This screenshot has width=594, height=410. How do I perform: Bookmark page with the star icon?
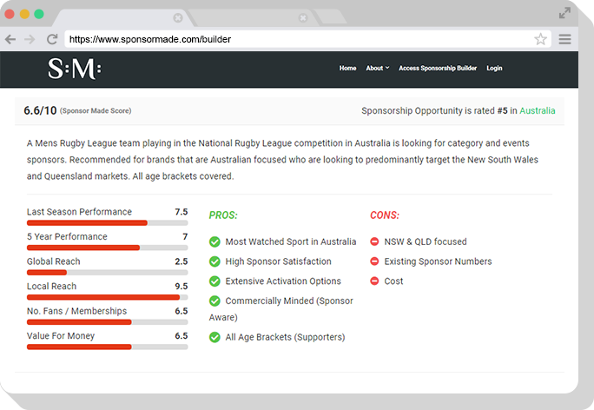[x=540, y=38]
